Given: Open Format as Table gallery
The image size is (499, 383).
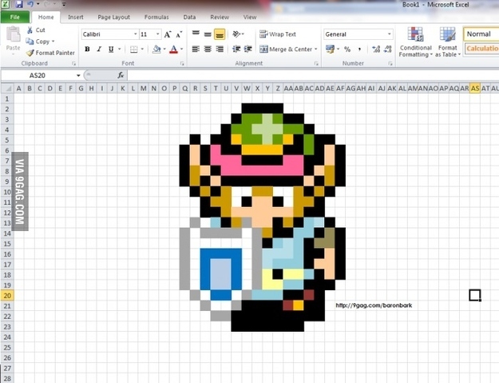Looking at the screenshot, I should (x=447, y=42).
